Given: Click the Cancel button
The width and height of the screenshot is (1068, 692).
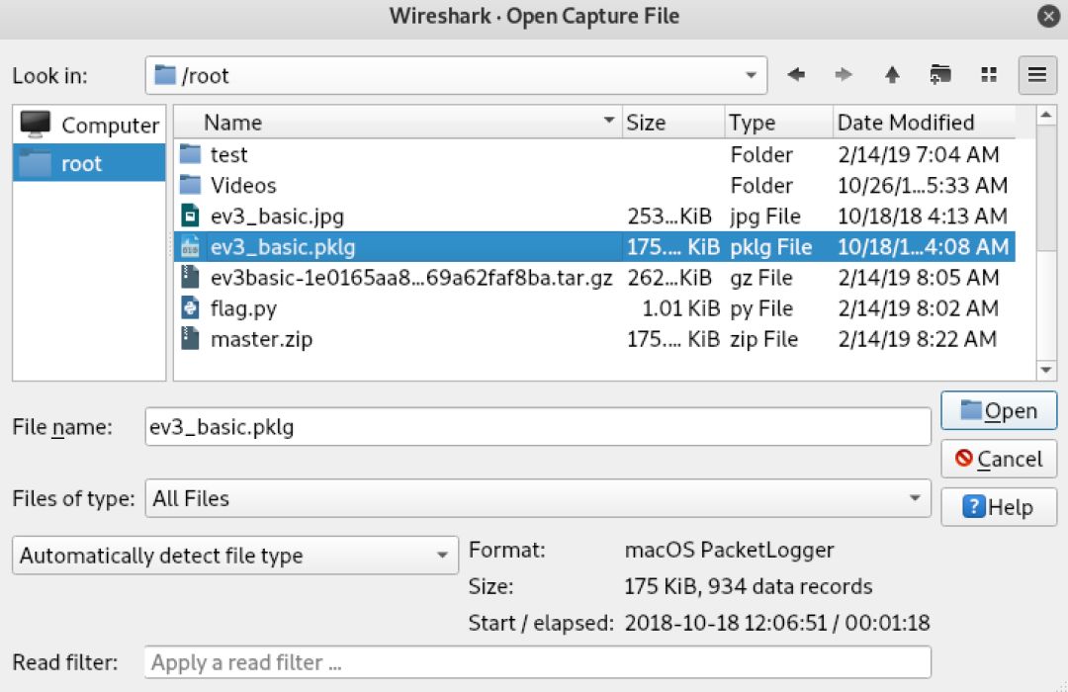Looking at the screenshot, I should pos(999,459).
